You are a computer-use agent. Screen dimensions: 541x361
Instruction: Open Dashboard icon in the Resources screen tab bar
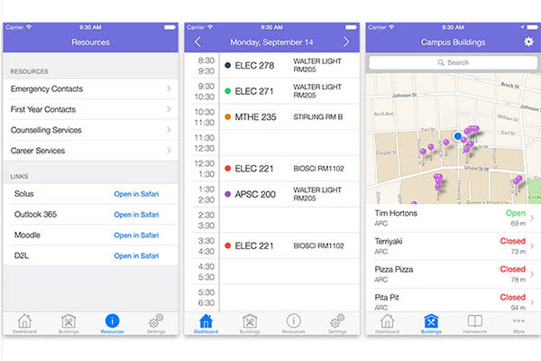[x=24, y=323]
